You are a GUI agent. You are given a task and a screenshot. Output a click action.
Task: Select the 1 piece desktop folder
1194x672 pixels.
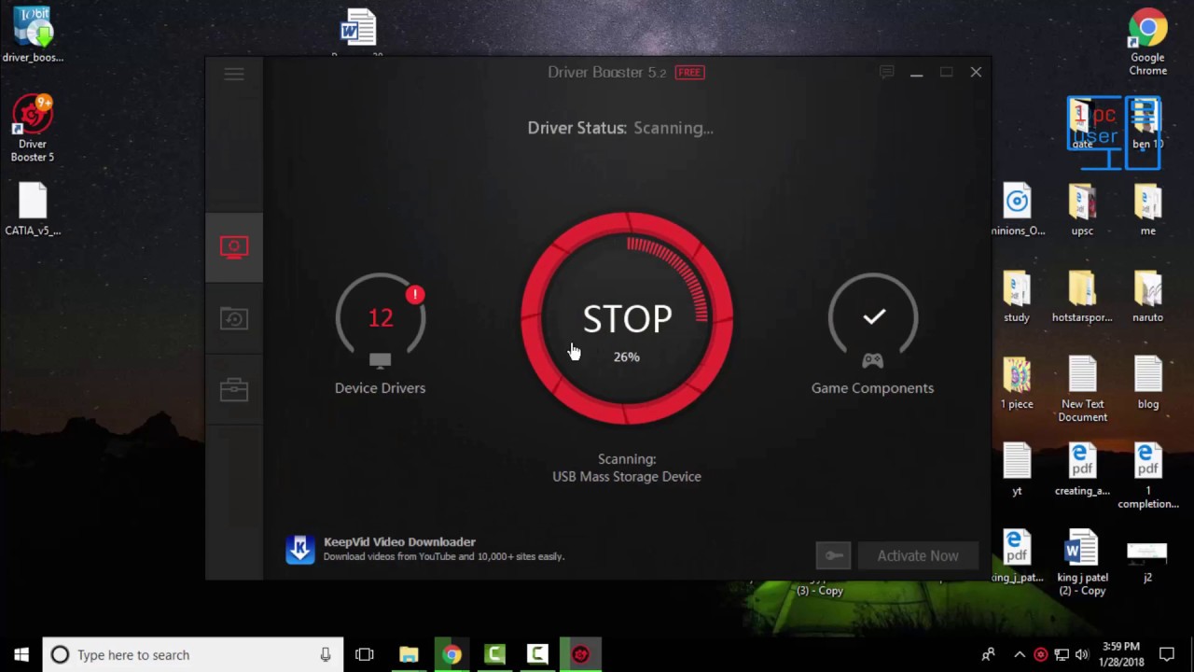click(x=1017, y=383)
